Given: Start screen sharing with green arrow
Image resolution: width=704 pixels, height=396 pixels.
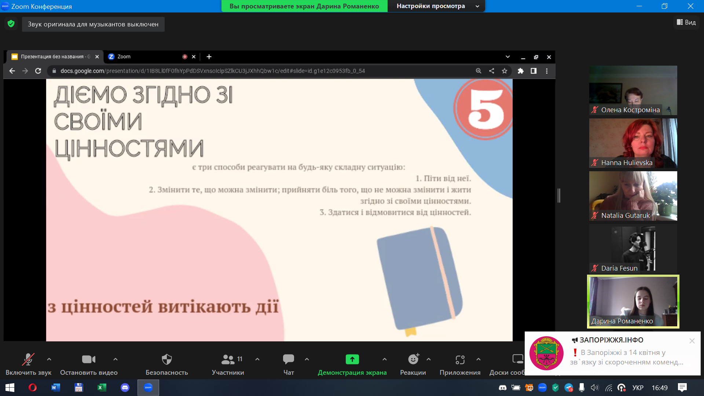Looking at the screenshot, I should point(352,359).
